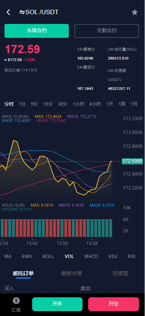Open the 最新交易 latest trades tab
This screenshot has width=145, height=316.
72,273
